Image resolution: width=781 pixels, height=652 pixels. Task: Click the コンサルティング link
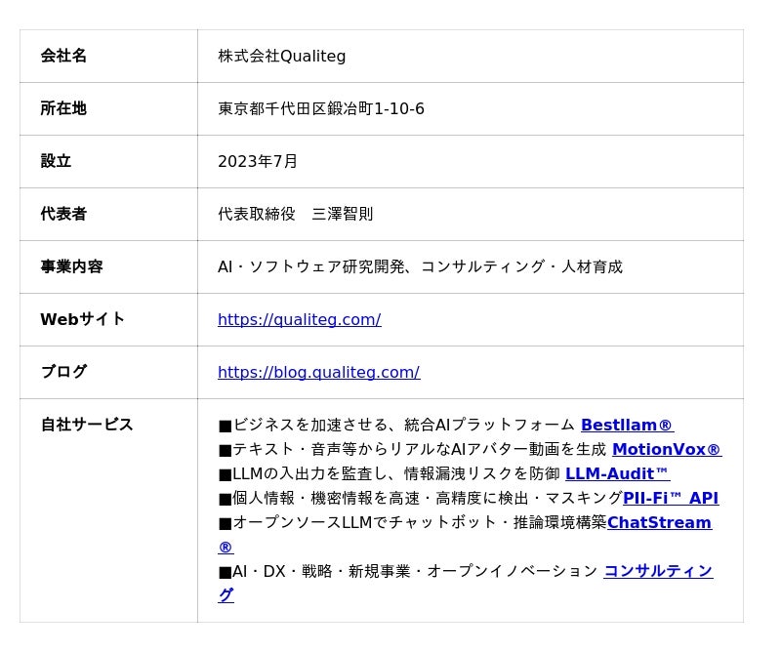coord(658,571)
